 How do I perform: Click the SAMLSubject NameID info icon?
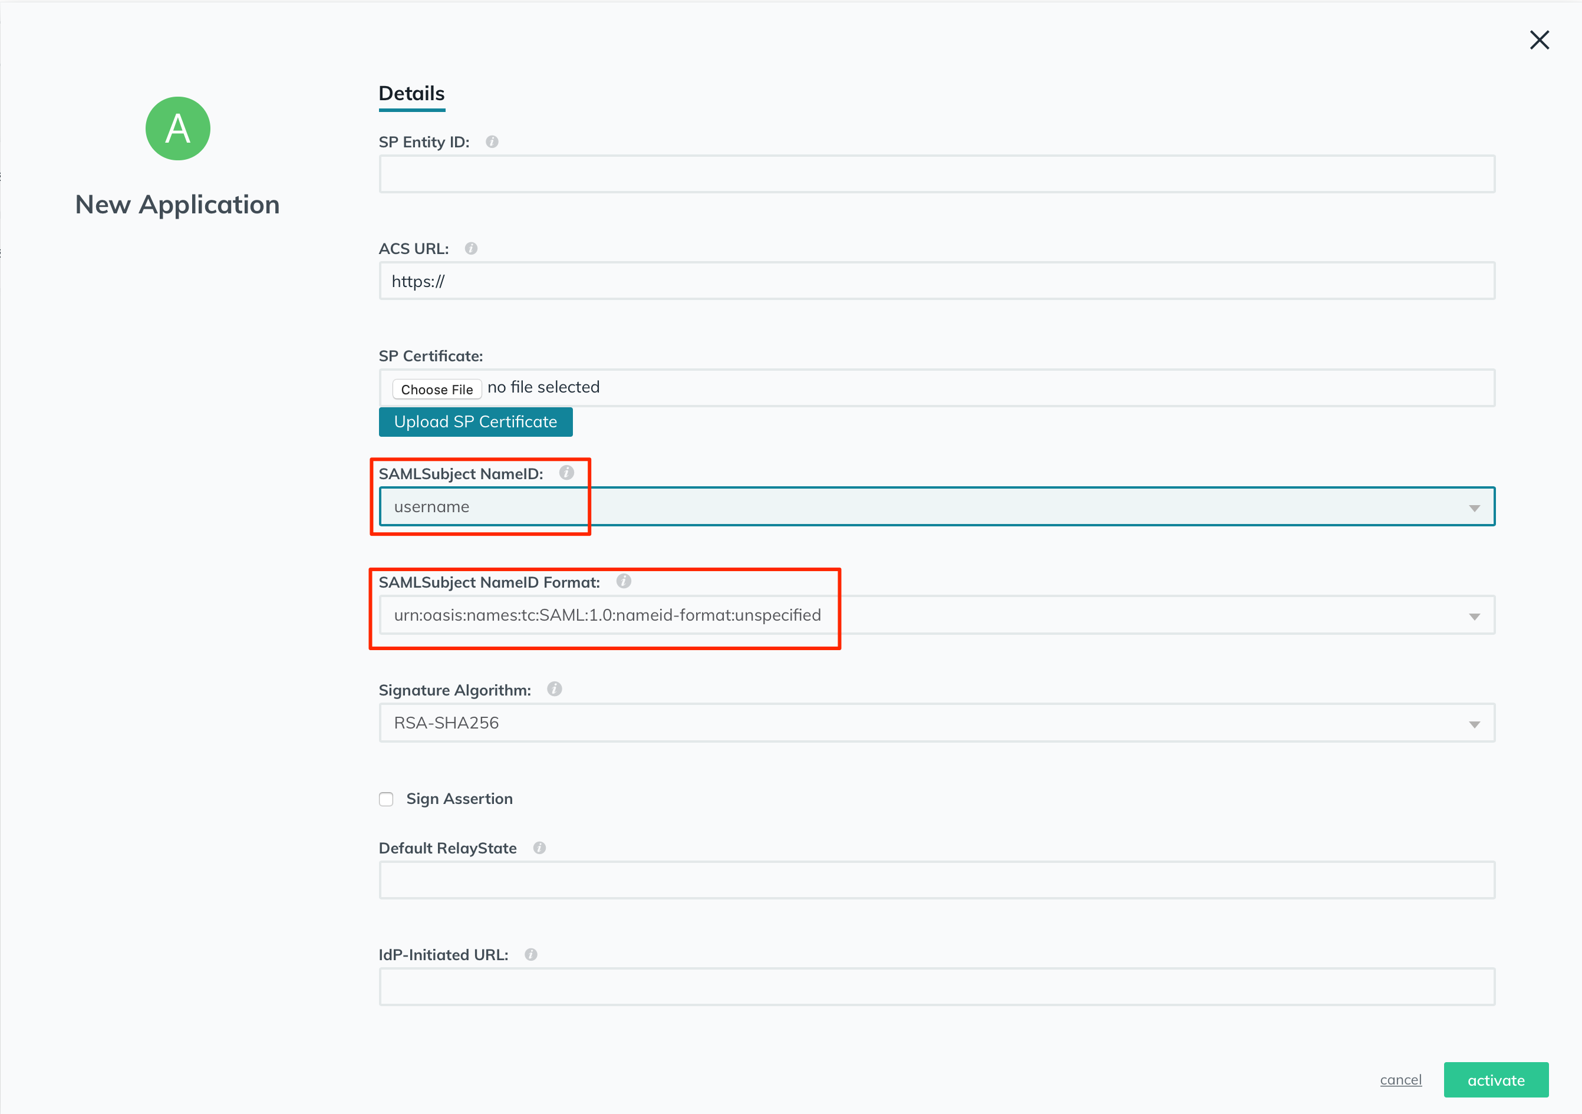[x=566, y=473]
